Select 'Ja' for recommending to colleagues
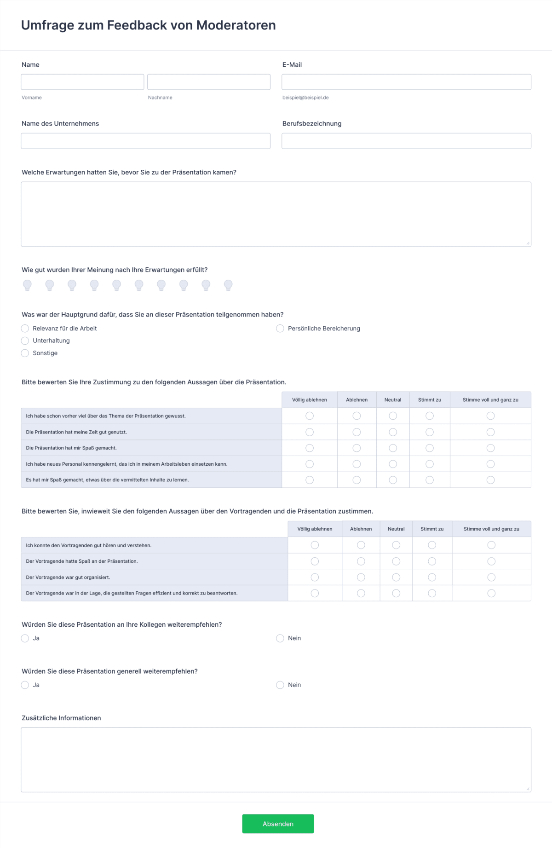The width and height of the screenshot is (552, 849). coord(25,638)
